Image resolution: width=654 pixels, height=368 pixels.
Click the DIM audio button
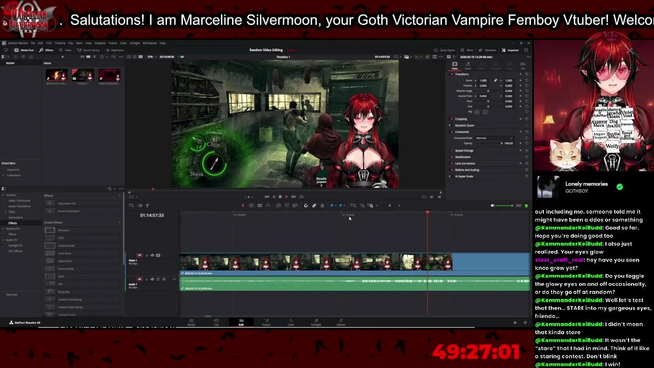pyautogui.click(x=519, y=205)
